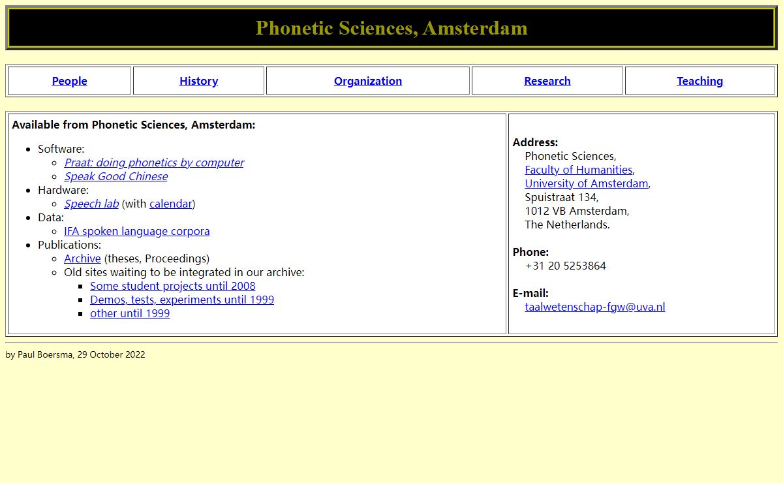Visit the University of Amsterdam link
The height and width of the screenshot is (483, 783).
click(587, 183)
